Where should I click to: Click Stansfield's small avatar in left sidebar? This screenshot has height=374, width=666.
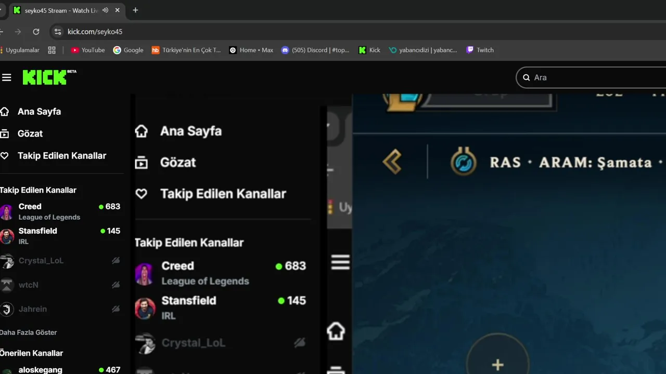(x=6, y=236)
